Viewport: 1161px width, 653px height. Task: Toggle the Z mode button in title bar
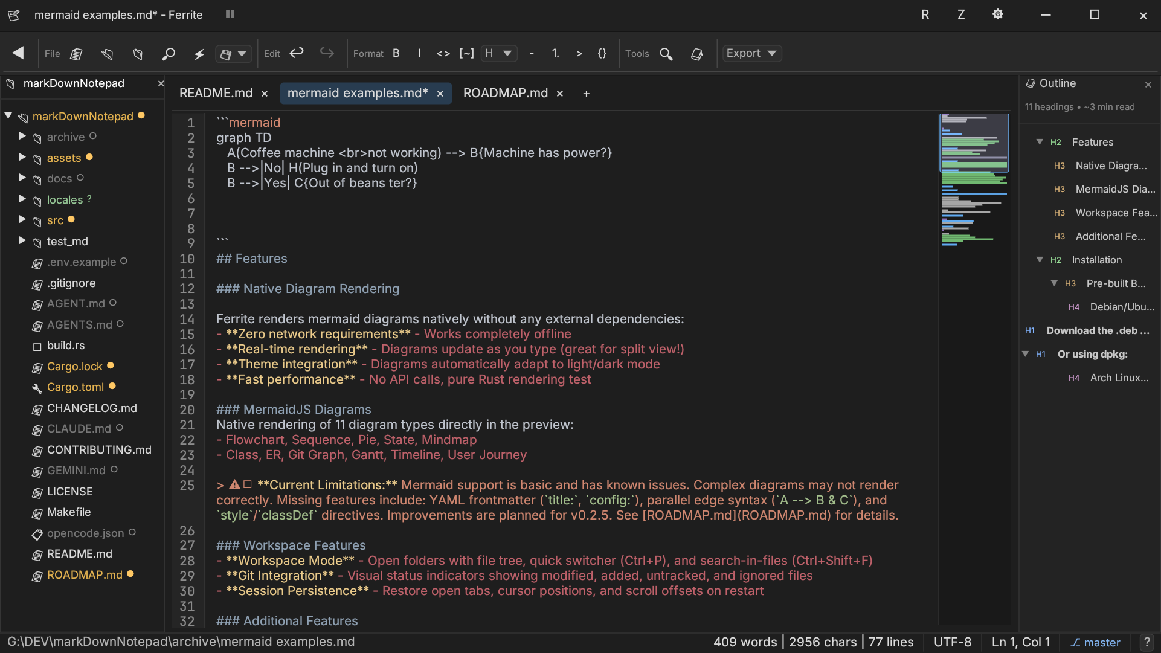pyautogui.click(x=961, y=14)
